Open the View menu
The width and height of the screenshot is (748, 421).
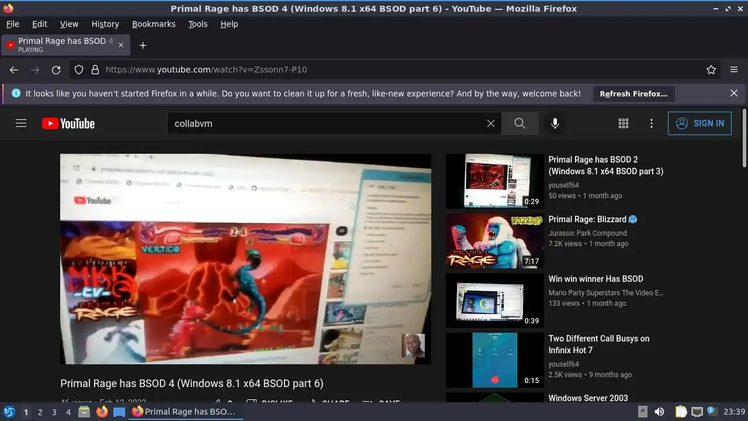coord(69,24)
